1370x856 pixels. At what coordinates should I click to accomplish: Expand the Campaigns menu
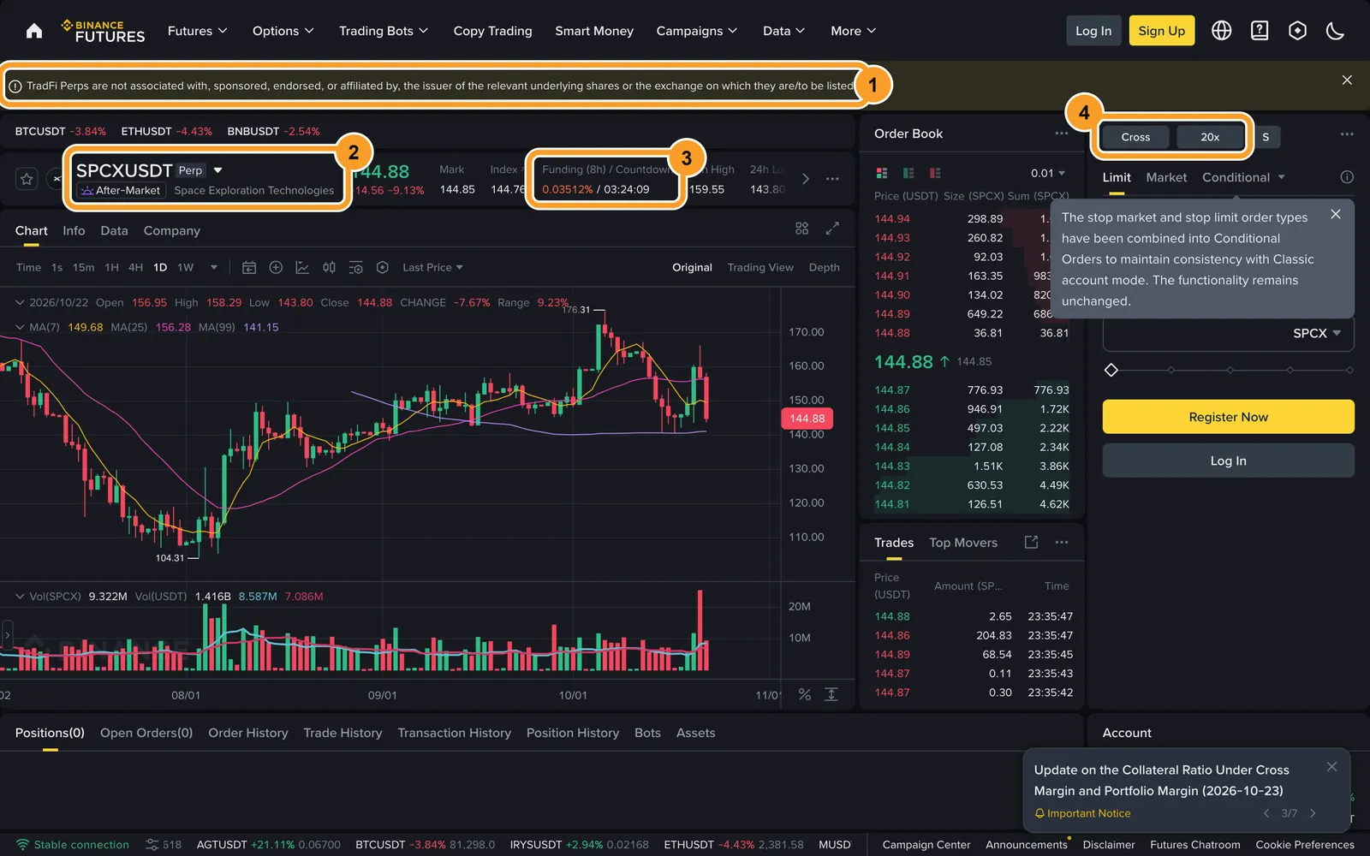697,31
